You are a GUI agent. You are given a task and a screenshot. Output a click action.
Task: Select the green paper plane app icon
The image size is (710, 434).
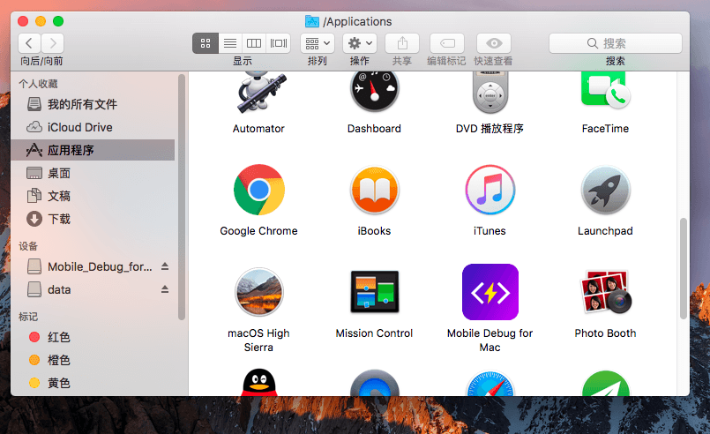point(605,383)
